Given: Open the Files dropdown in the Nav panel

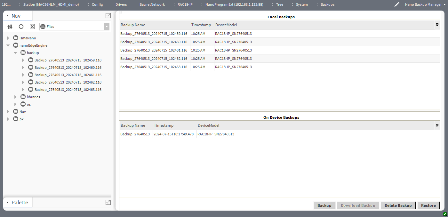Looking at the screenshot, I should point(106,26).
